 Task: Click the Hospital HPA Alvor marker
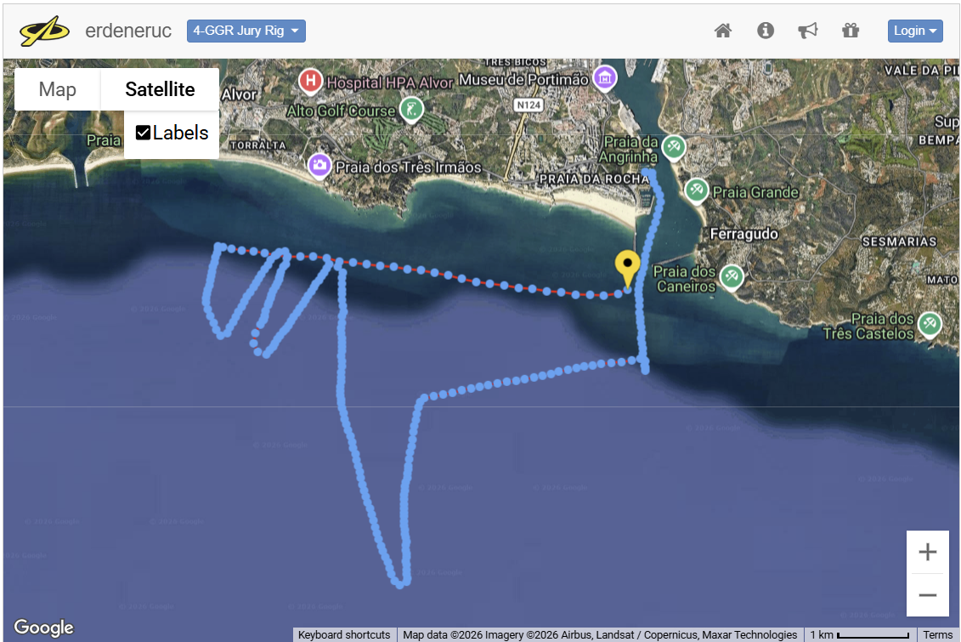tap(311, 81)
